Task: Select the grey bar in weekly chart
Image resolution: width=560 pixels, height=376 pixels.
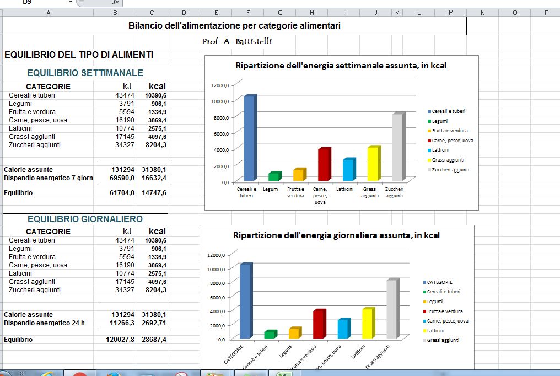Action: tap(399, 147)
